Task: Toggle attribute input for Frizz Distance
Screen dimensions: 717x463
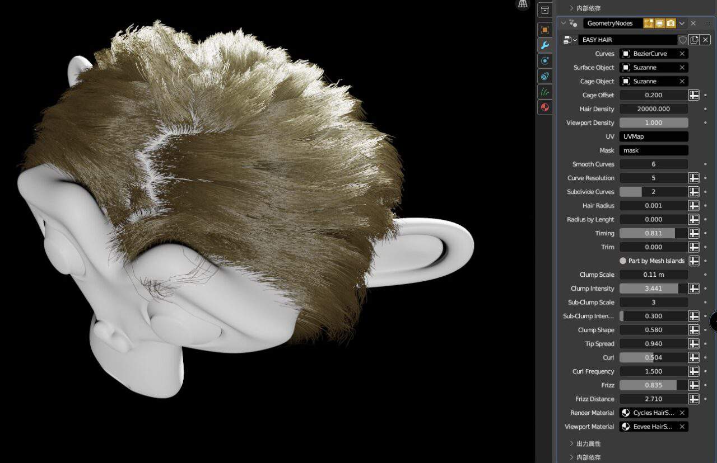Action: 694,399
